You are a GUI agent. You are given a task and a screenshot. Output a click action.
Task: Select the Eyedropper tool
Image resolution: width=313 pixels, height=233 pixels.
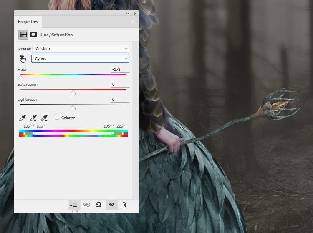tap(23, 118)
